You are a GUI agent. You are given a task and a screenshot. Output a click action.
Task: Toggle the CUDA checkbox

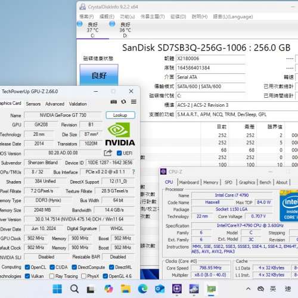(52, 267)
